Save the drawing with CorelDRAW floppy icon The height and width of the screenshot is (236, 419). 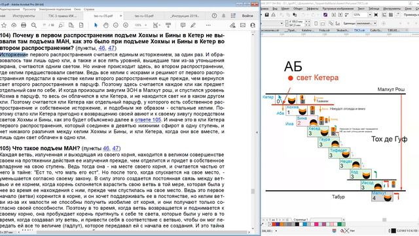(266, 14)
